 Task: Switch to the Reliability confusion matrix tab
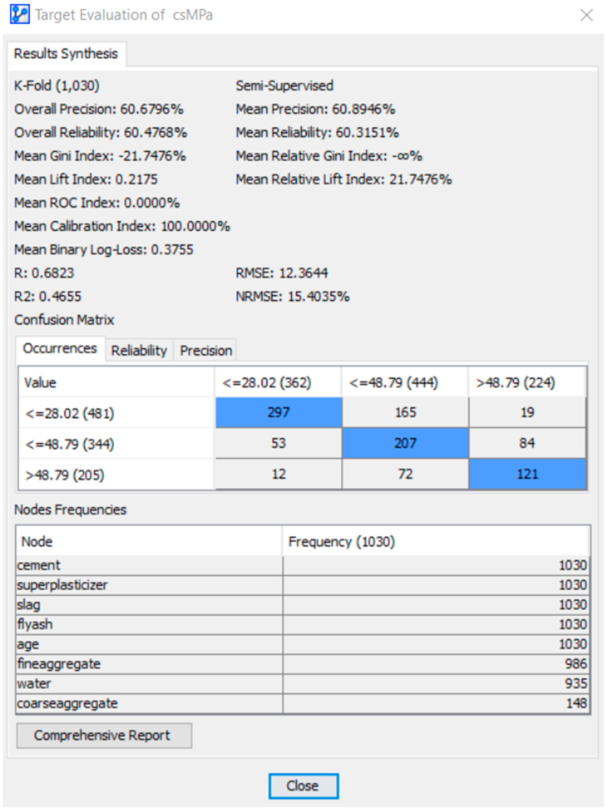click(x=139, y=351)
